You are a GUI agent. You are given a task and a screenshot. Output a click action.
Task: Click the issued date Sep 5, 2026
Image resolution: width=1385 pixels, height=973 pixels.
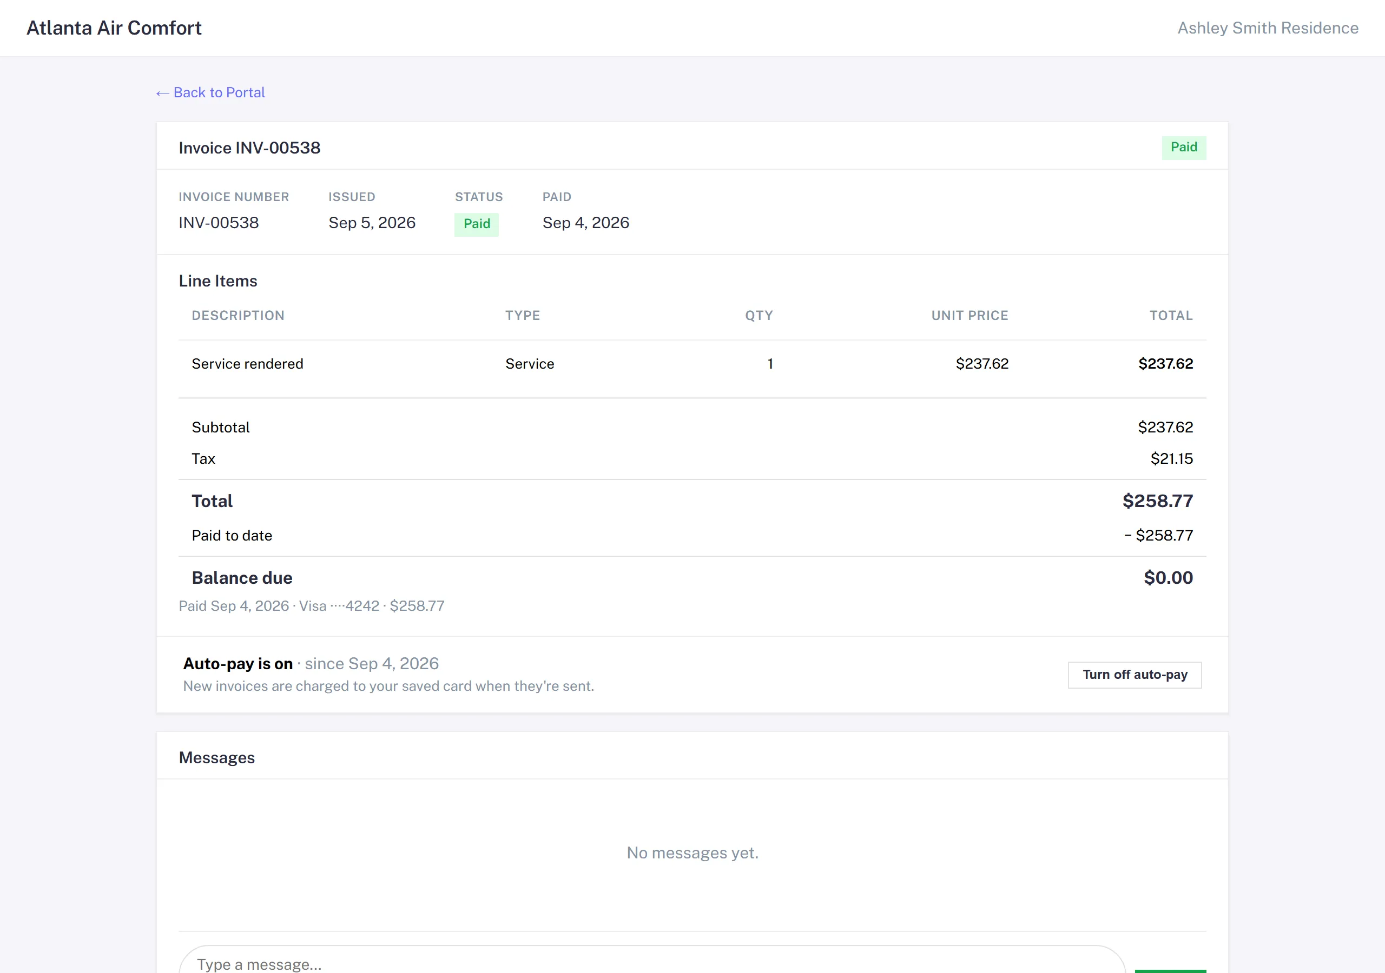pyautogui.click(x=372, y=223)
